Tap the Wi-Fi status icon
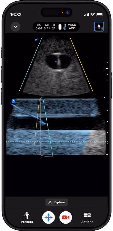This screenshot has height=231, width=113. [x=92, y=14]
